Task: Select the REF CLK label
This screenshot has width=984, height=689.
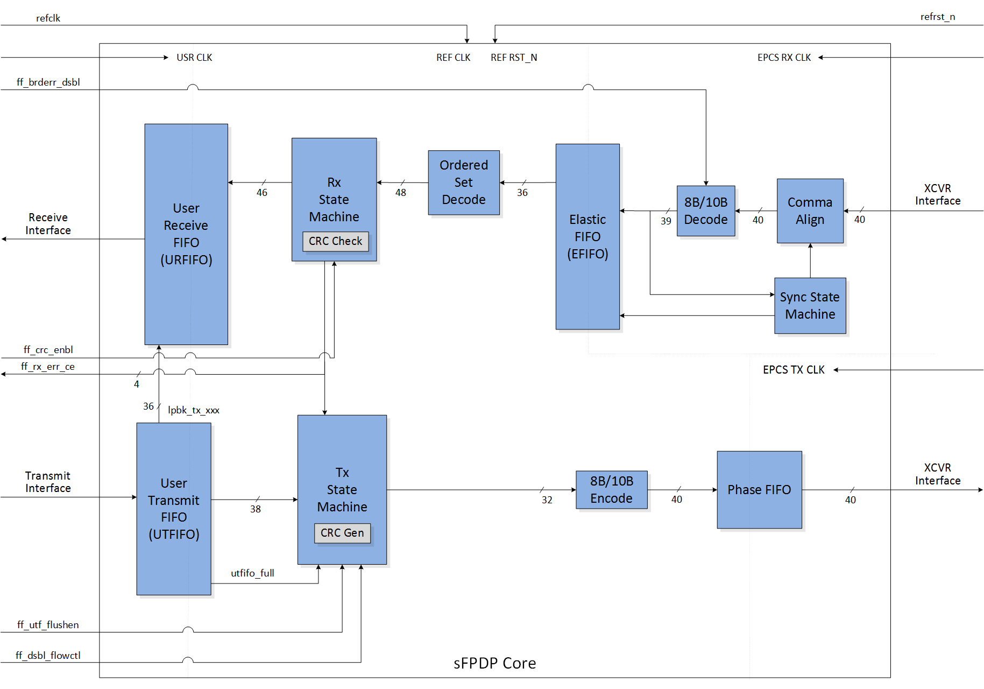Action: coord(453,57)
